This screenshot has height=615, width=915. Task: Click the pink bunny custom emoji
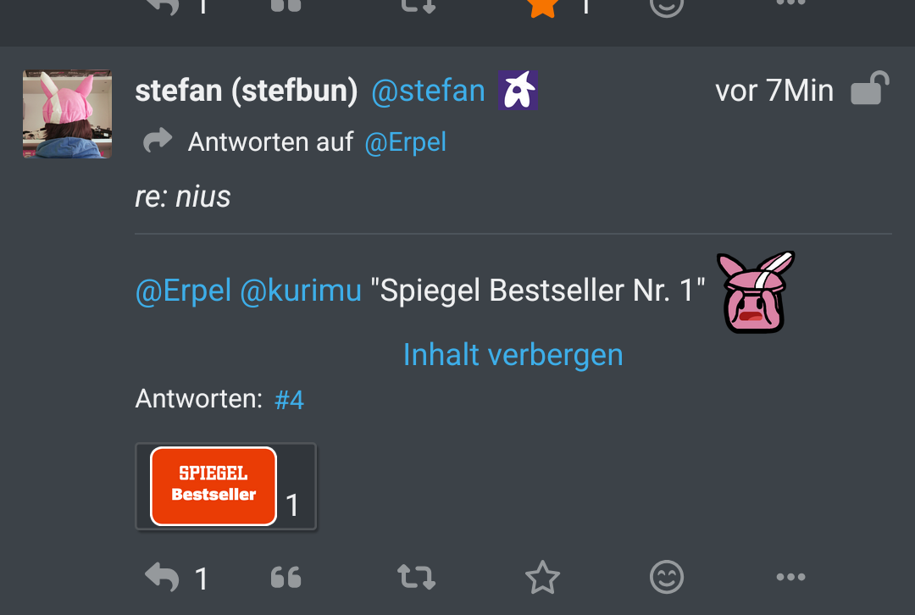pos(756,292)
